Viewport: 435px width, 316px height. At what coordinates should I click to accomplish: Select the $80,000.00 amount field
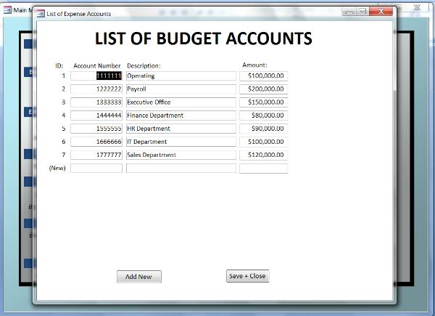263,116
